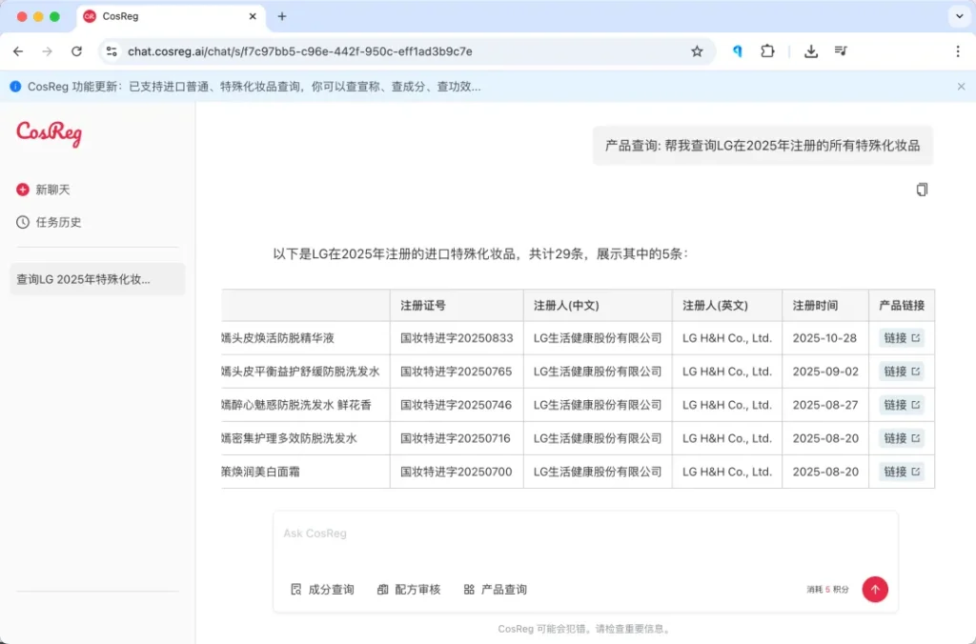Expand the tab search dropdown arrow
The image size is (976, 644).
[957, 16]
